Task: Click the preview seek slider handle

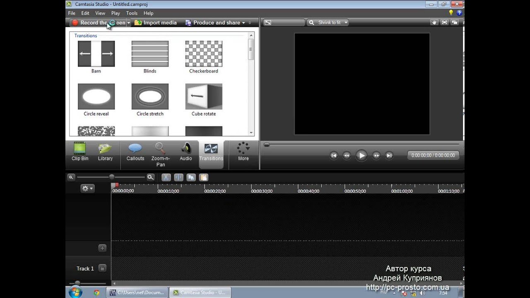Action: click(267, 145)
